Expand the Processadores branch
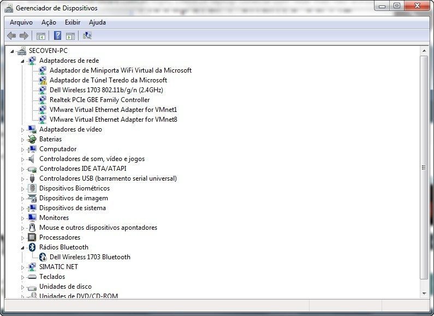Viewport: 434px width, 316px height. click(x=22, y=238)
